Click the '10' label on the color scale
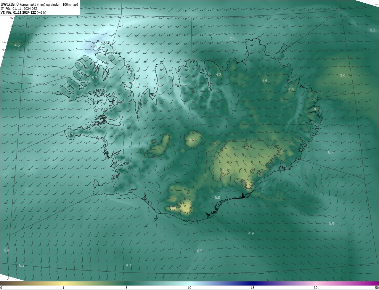Screen dimensions: 379x290 [189, 288]
